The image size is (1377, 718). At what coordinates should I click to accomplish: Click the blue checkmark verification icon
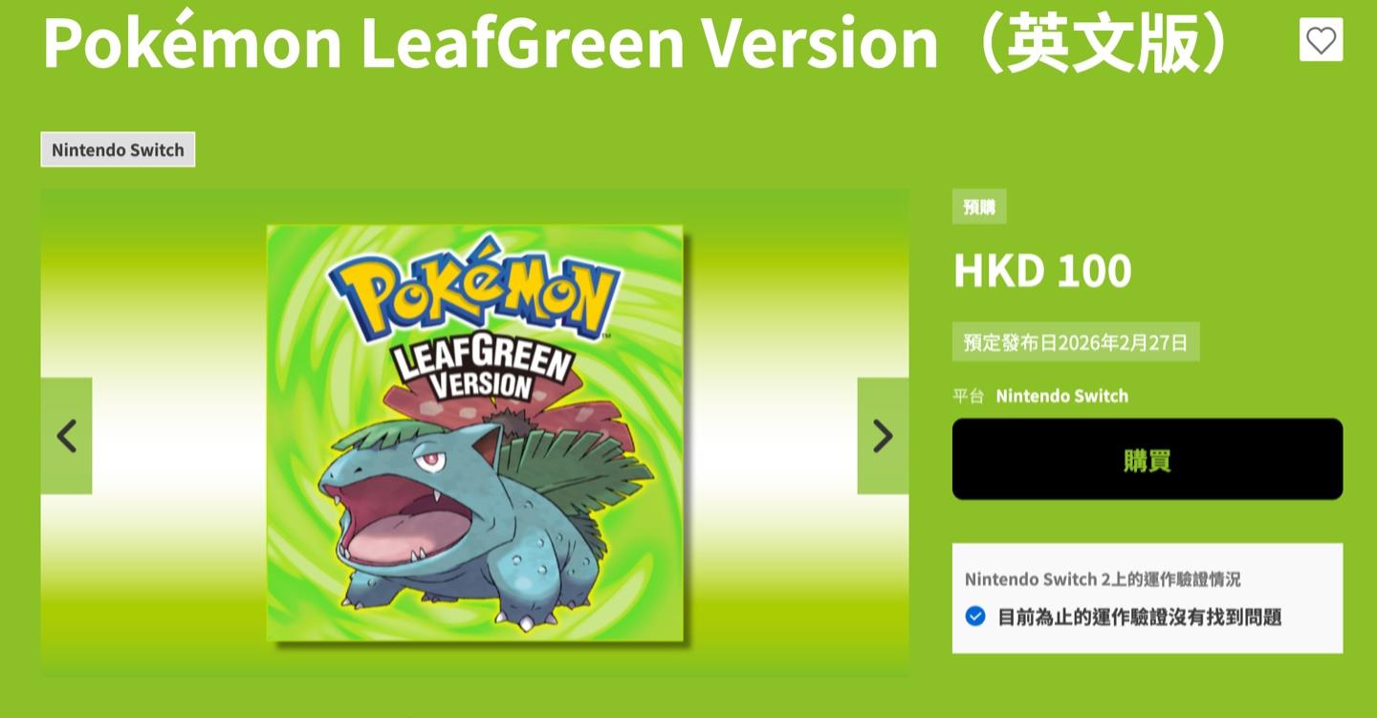(x=975, y=616)
